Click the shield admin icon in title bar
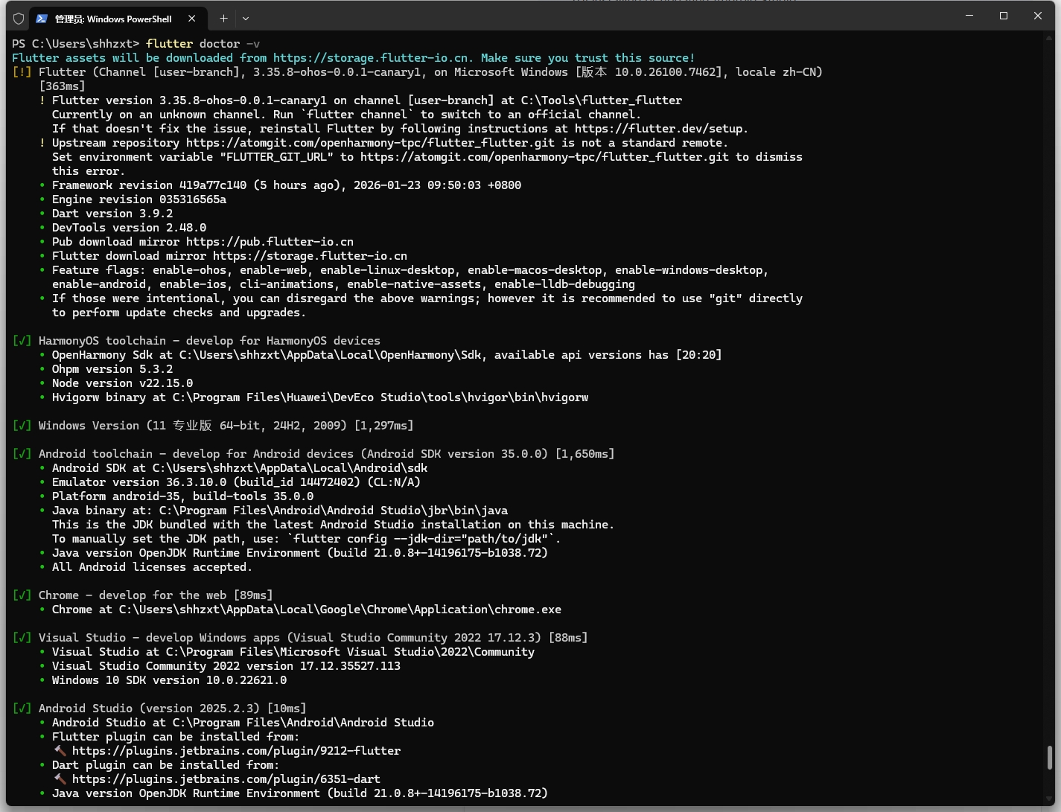This screenshot has width=1061, height=812. 19,19
